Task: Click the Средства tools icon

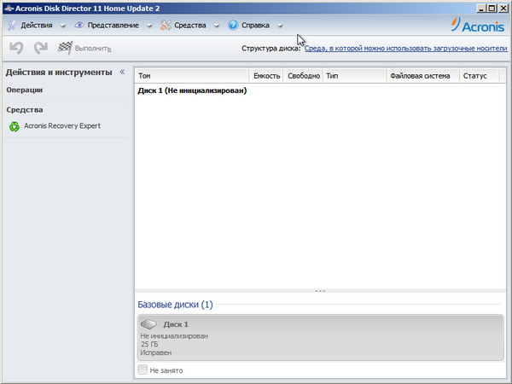Action: [x=166, y=26]
